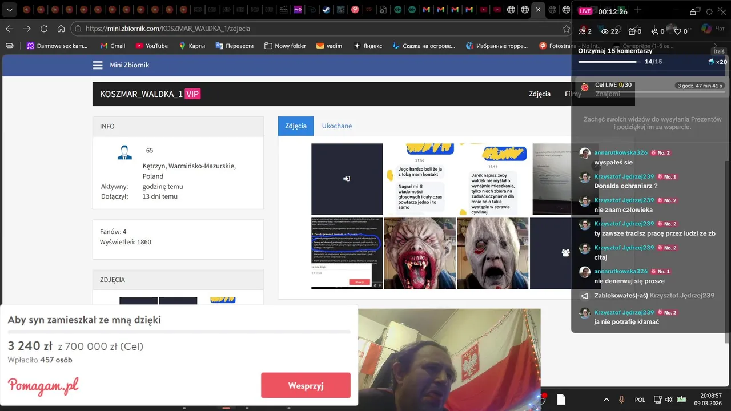Close the active browser tab

pos(538,10)
